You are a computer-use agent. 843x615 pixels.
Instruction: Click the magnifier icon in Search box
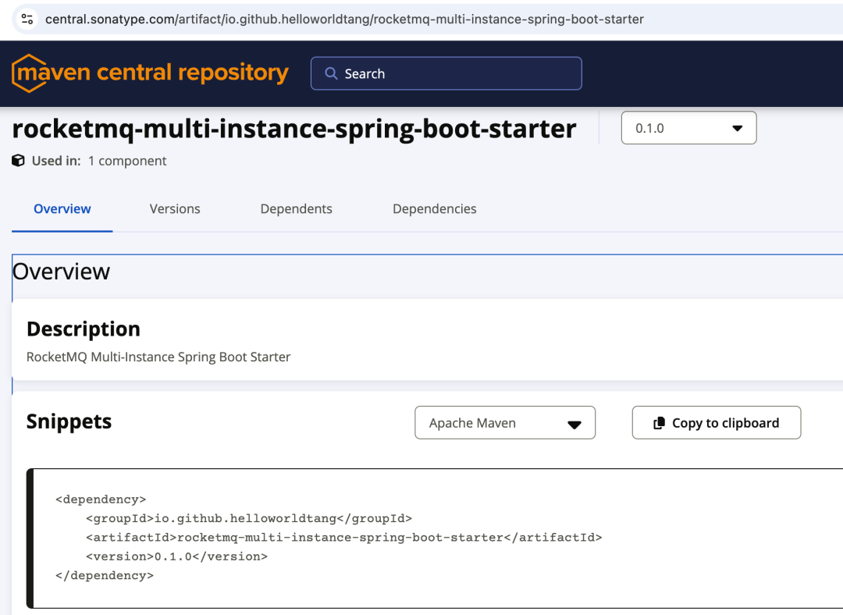[331, 74]
